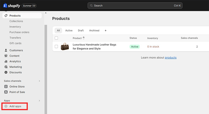
Task: Expand the Sales channels section chevron
Action: (39, 81)
